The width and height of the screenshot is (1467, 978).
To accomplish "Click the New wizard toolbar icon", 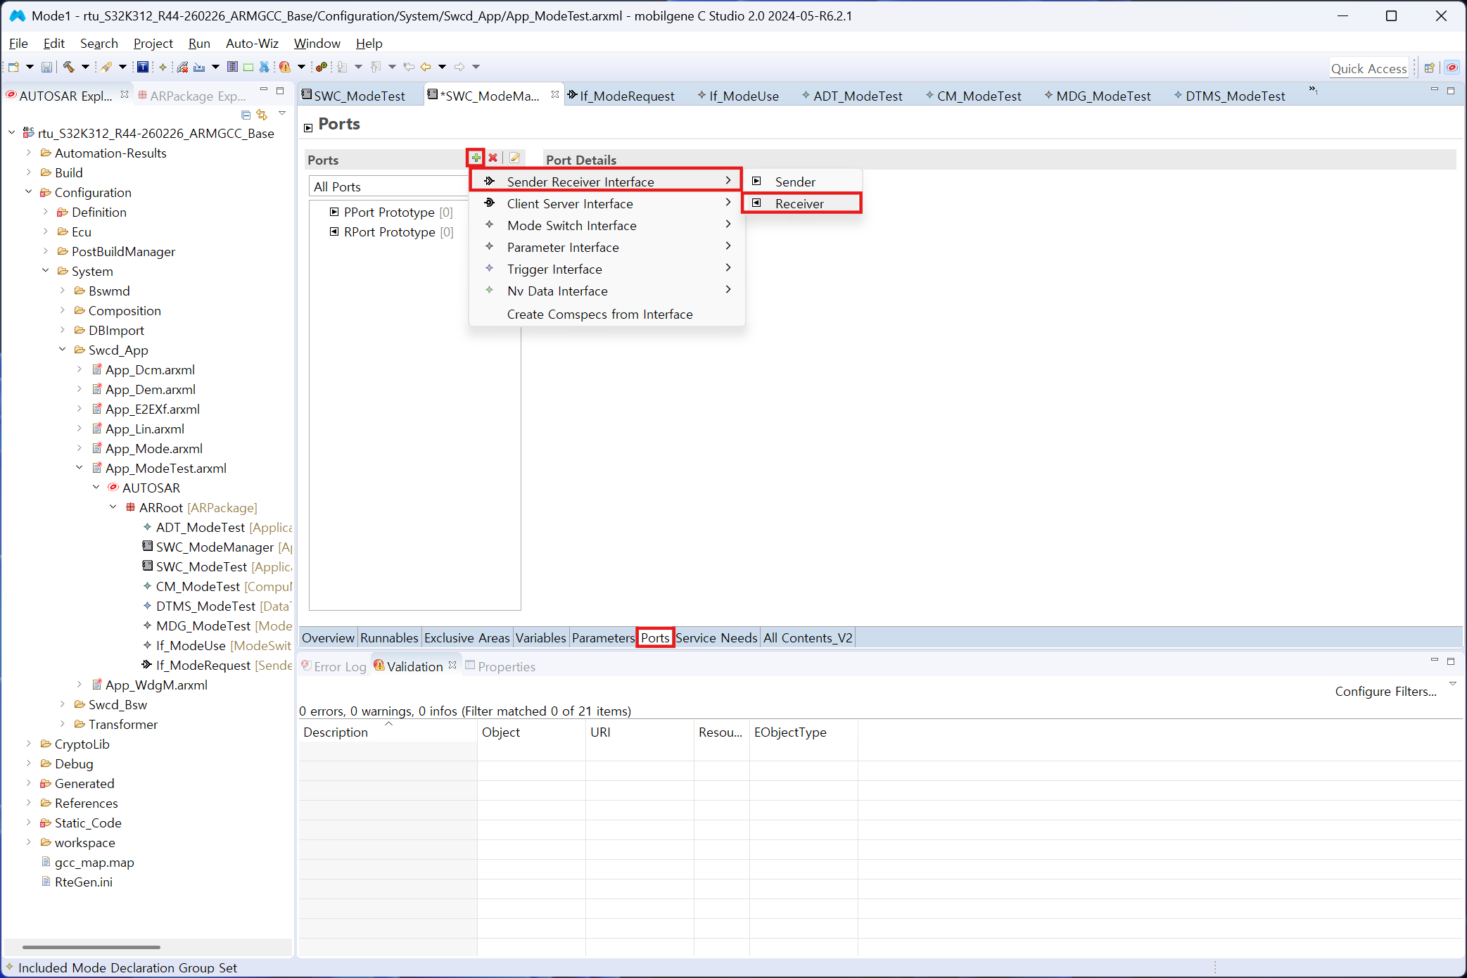I will 13,67.
